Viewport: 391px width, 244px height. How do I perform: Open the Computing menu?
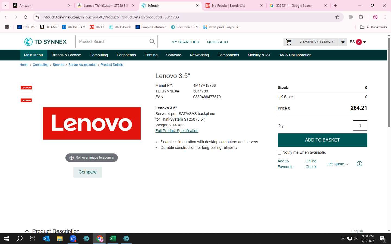pyautogui.click(x=99, y=55)
